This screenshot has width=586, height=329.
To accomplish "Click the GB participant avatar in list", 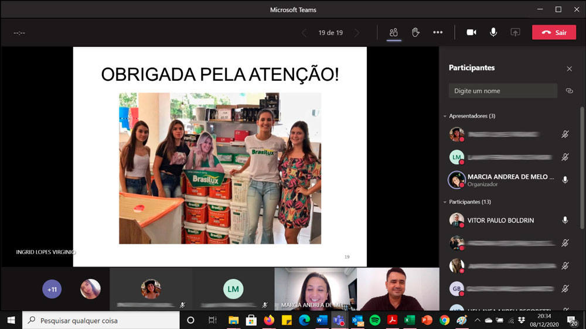I will [456, 289].
